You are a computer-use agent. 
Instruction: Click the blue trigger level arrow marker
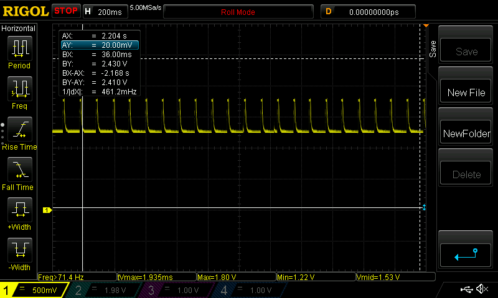tap(425, 207)
